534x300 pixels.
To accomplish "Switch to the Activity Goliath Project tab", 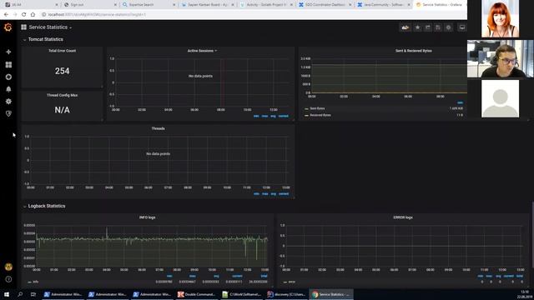I will (266, 5).
